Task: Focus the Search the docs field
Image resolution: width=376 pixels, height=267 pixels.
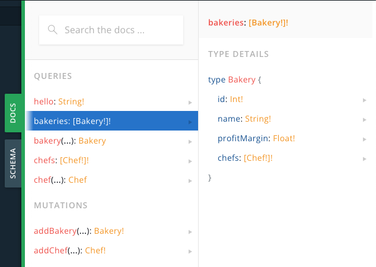Action: [111, 30]
